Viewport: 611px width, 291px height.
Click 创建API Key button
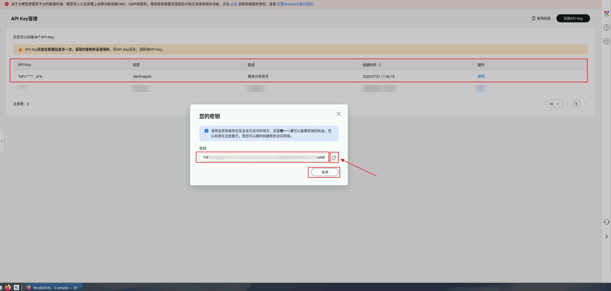(x=573, y=18)
